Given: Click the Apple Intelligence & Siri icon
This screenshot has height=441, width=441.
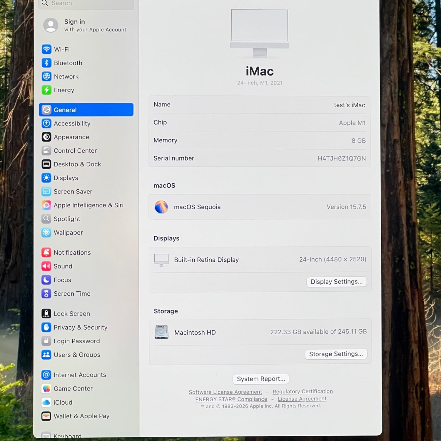Looking at the screenshot, I should coord(46,205).
